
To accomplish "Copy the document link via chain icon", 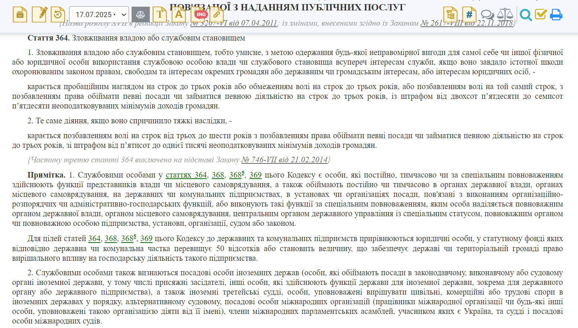I will [x=217, y=14].
